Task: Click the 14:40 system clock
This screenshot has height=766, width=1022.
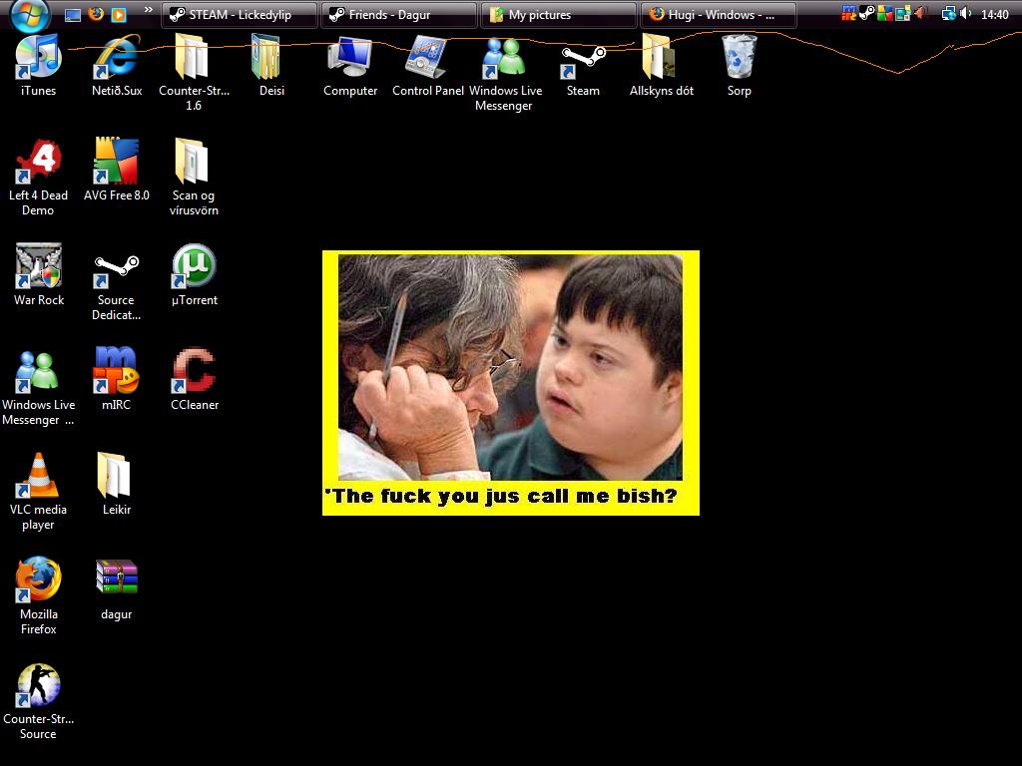Action: click(x=995, y=14)
